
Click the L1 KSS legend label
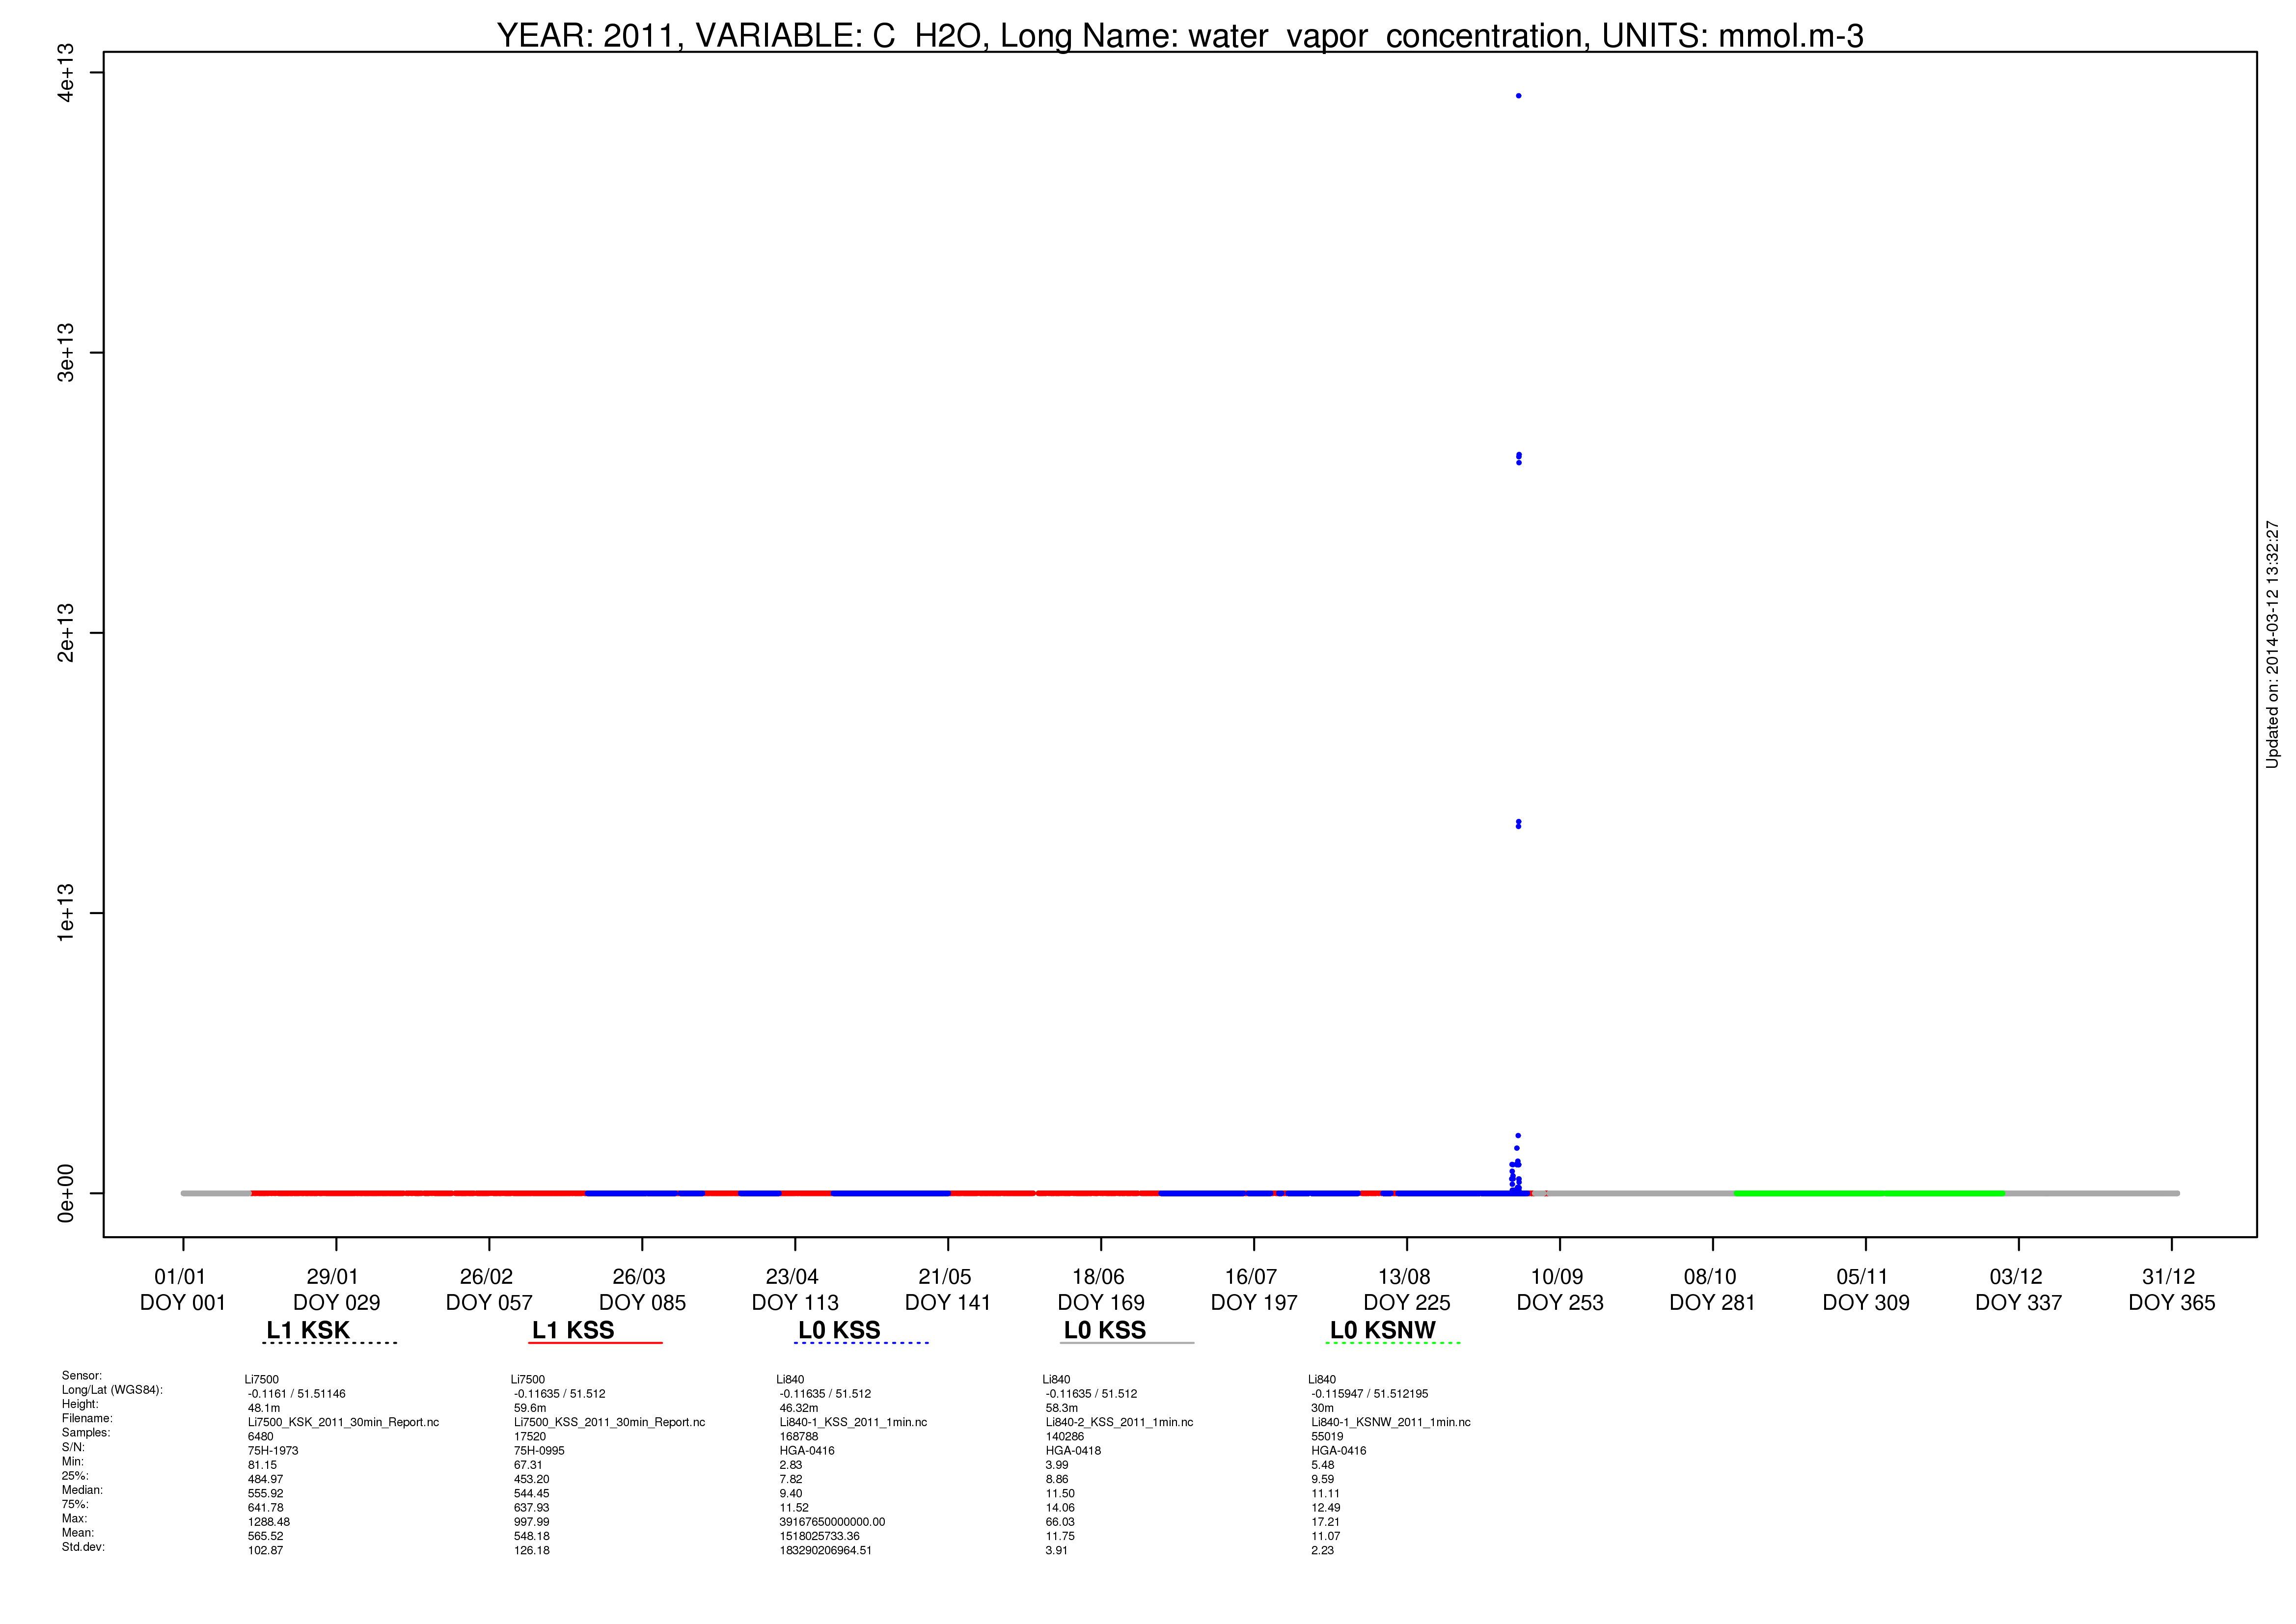pyautogui.click(x=573, y=1330)
